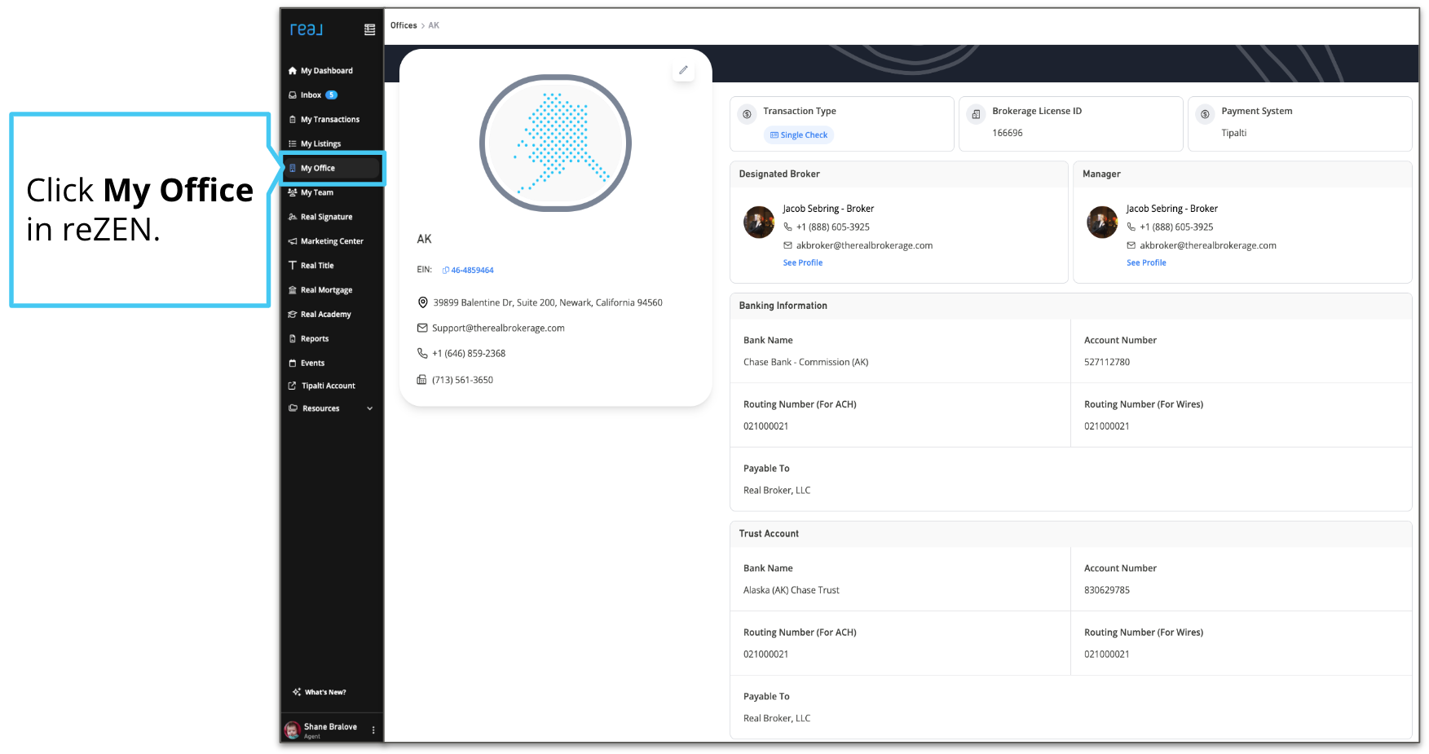This screenshot has width=1429, height=754.
Task: Click See Profile under Designated Broker
Action: click(803, 263)
